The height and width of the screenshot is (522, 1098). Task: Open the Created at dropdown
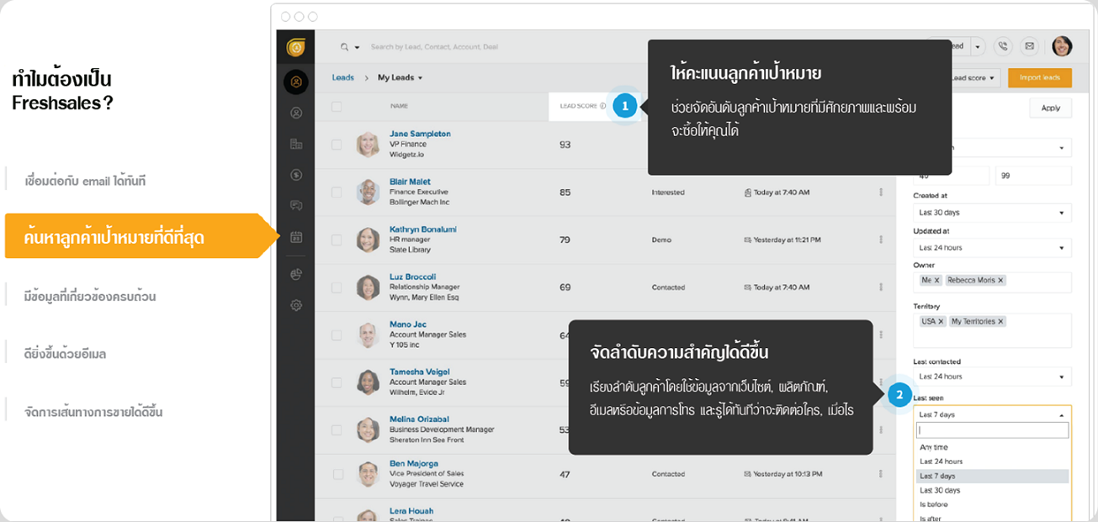point(992,213)
